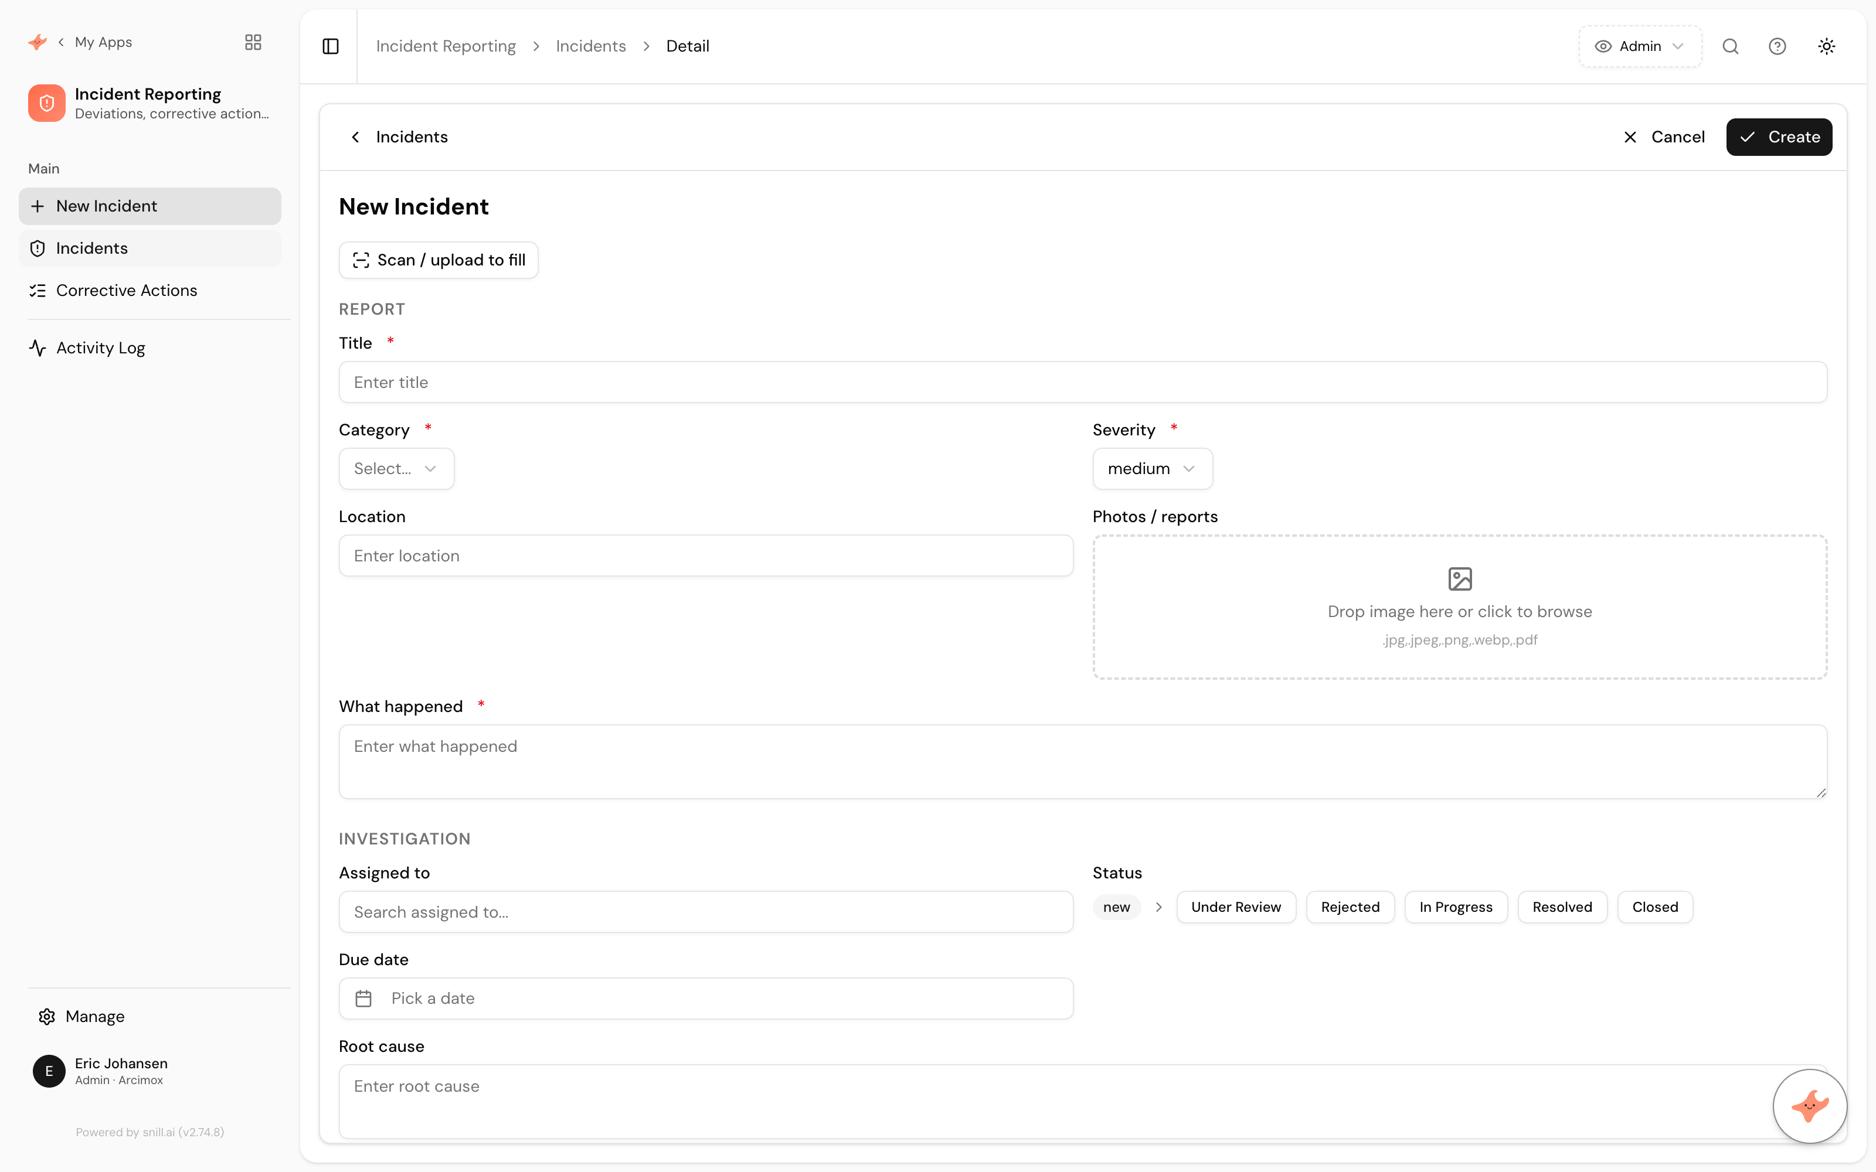This screenshot has width=1876, height=1172.
Task: Click the Incident Reporting shield app icon
Action: (46, 103)
